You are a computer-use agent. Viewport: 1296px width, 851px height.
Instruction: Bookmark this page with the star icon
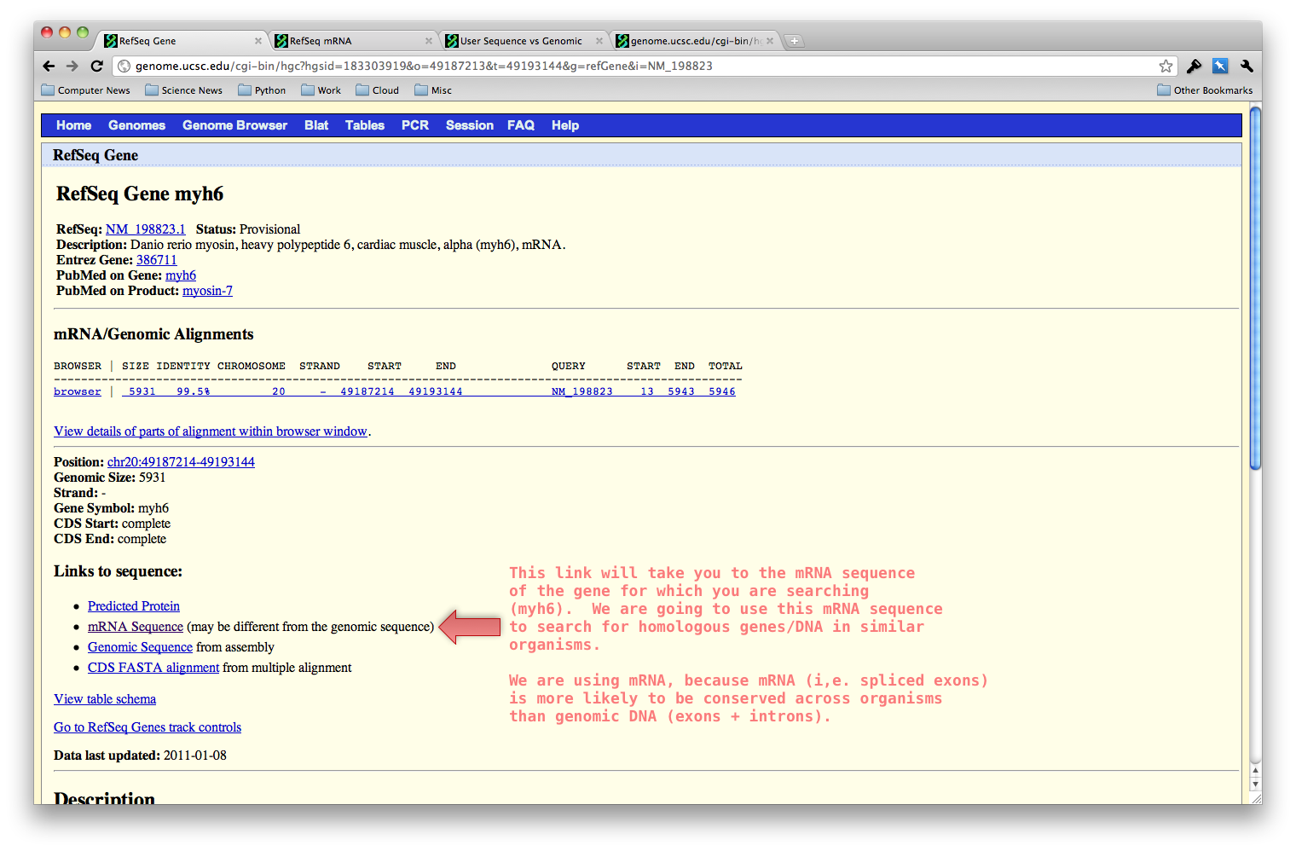(1166, 66)
